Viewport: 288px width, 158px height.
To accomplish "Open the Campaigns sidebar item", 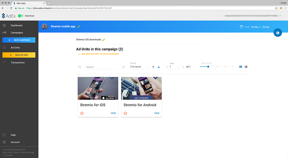I will (x=17, y=33).
